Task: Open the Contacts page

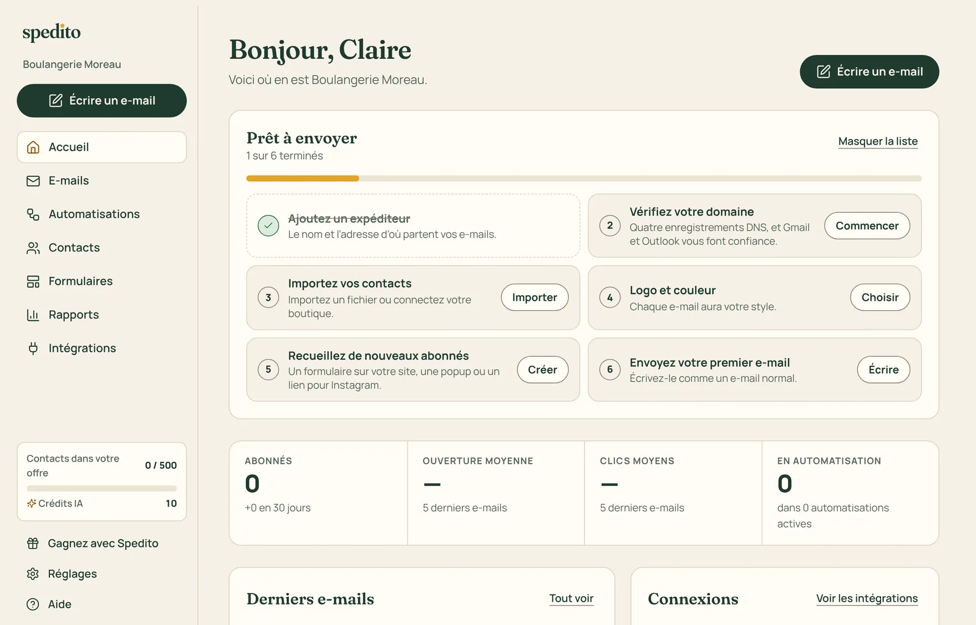Action: [101, 248]
